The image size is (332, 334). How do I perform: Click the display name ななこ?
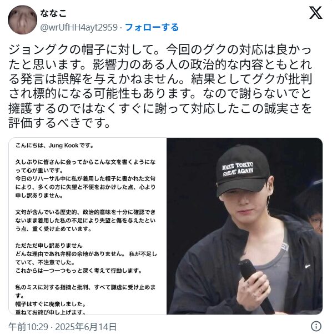click(53, 13)
